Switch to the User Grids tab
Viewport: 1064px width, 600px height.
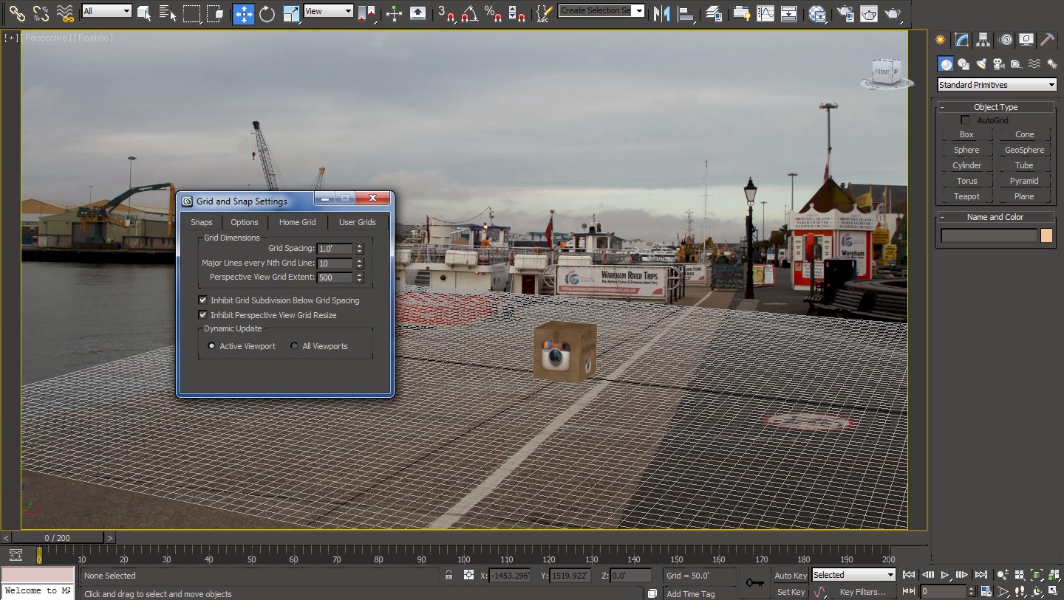pyautogui.click(x=357, y=222)
